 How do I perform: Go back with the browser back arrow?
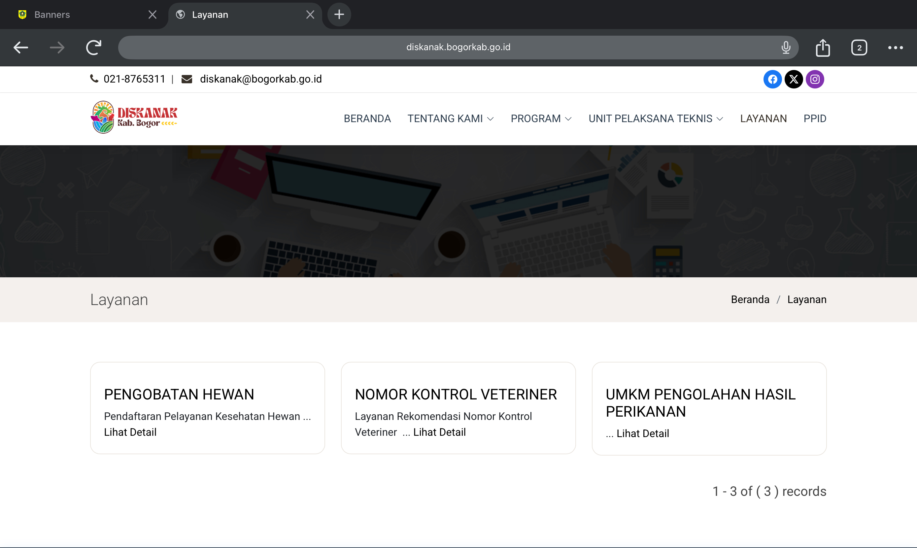21,47
